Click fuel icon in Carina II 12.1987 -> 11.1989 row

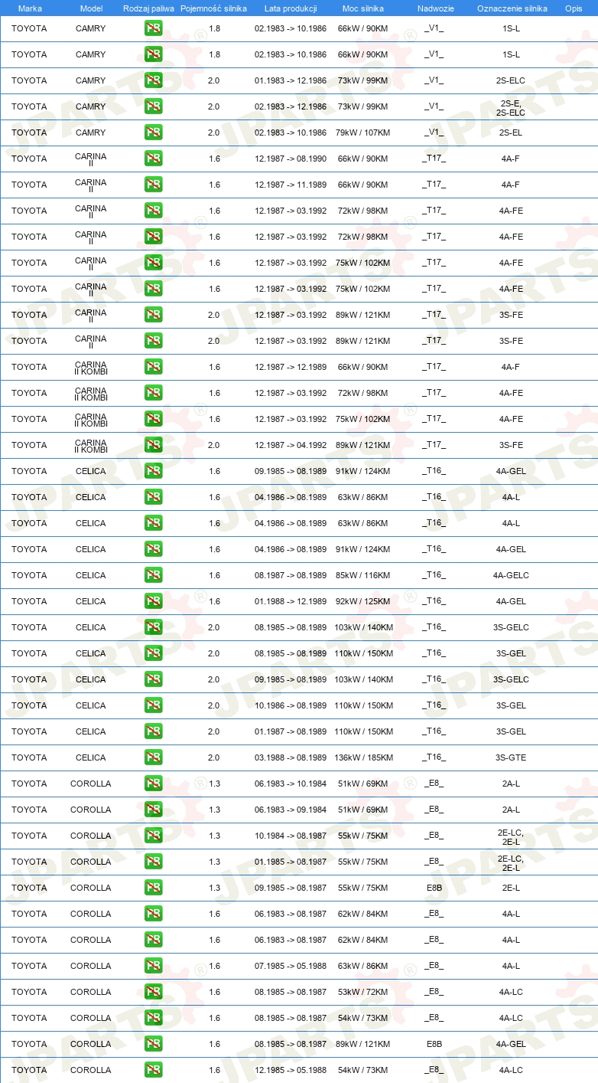154,185
